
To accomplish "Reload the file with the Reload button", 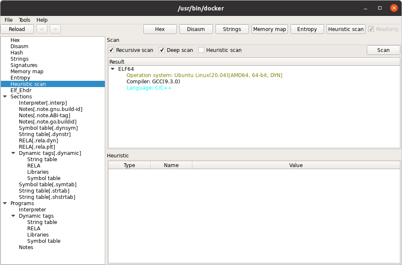I will pyautogui.click(x=17, y=29).
